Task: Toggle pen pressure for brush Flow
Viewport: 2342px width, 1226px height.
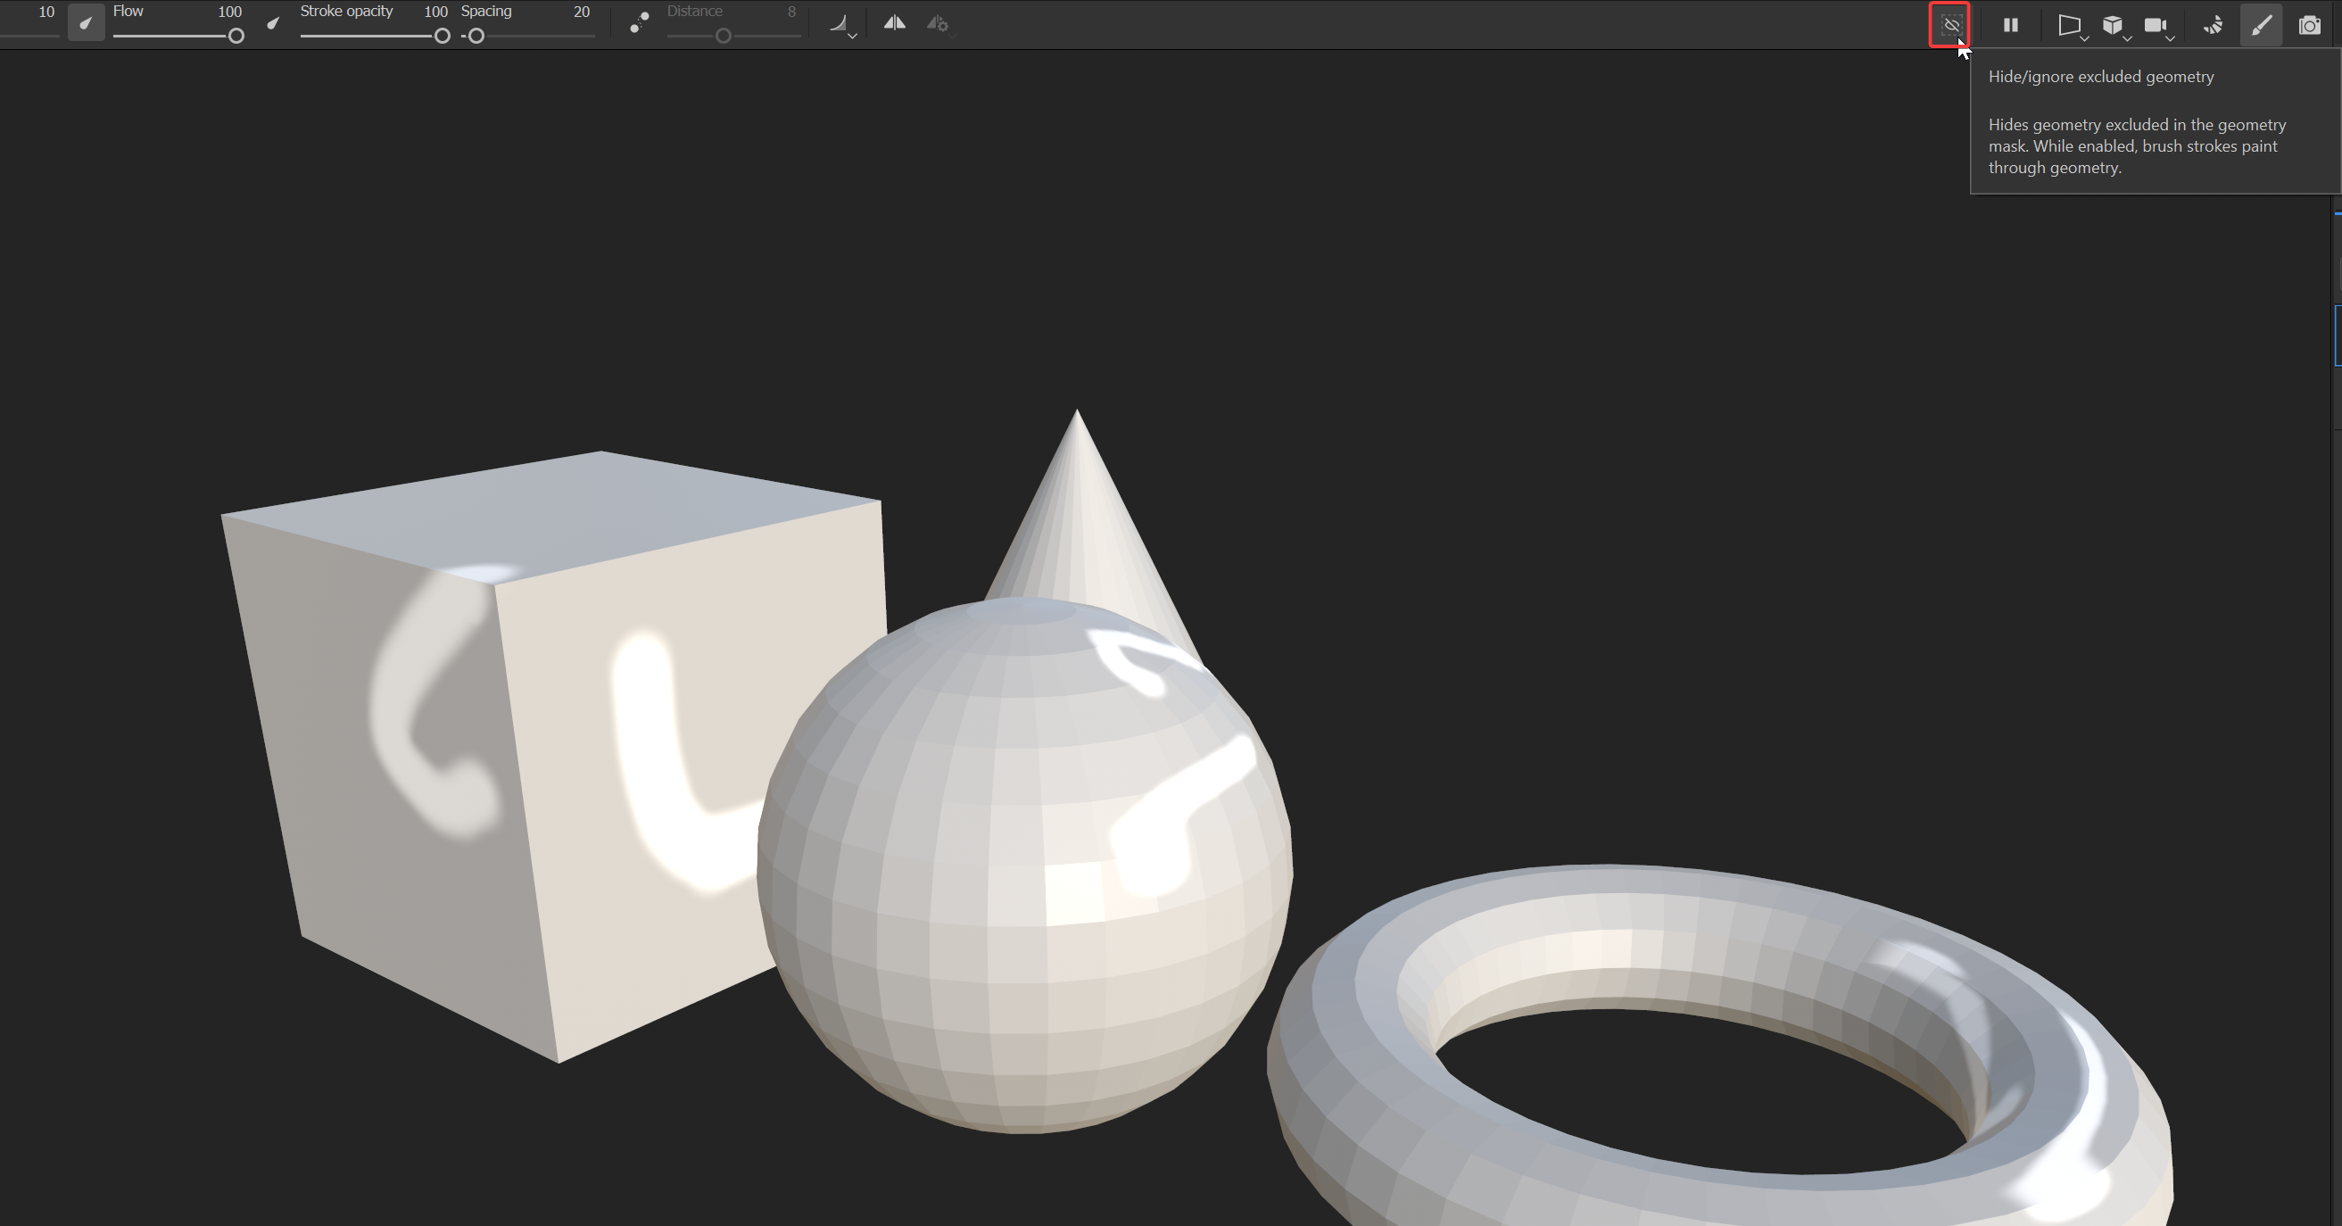Action: [87, 22]
